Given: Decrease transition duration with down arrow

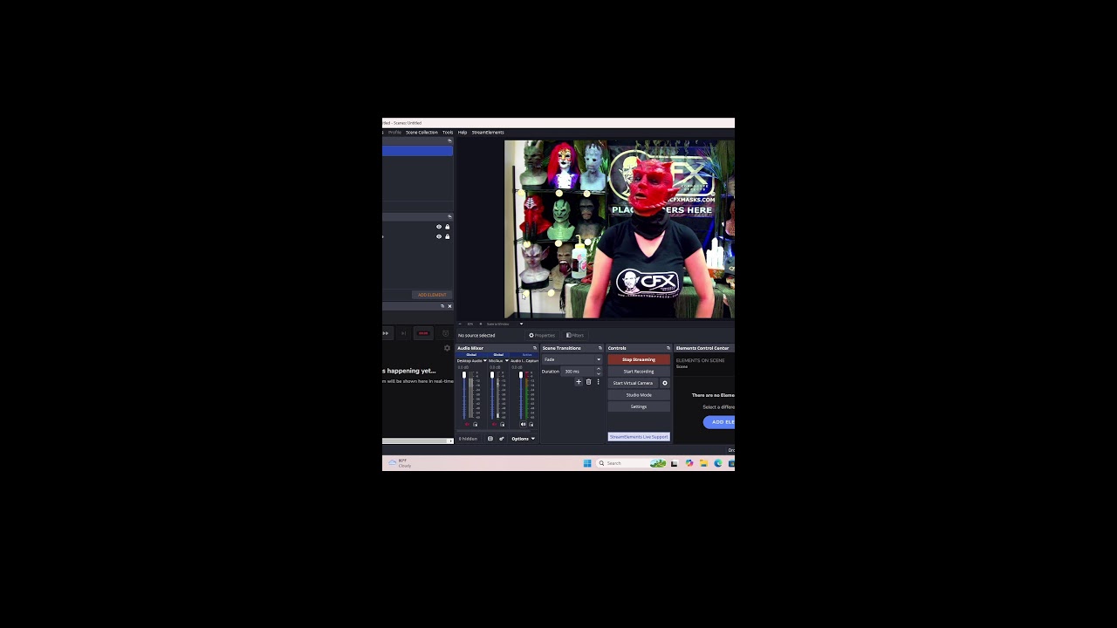Looking at the screenshot, I should (x=599, y=373).
